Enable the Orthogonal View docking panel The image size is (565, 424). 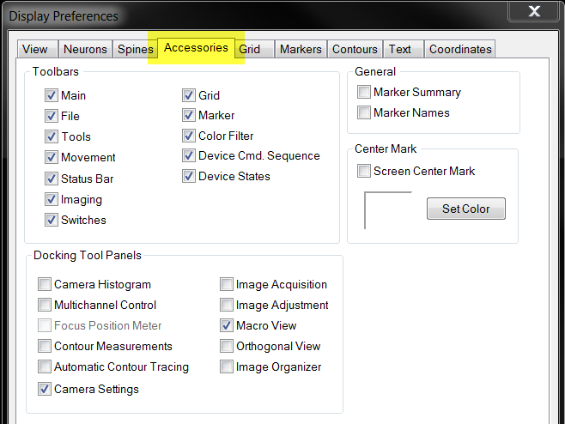coord(227,346)
